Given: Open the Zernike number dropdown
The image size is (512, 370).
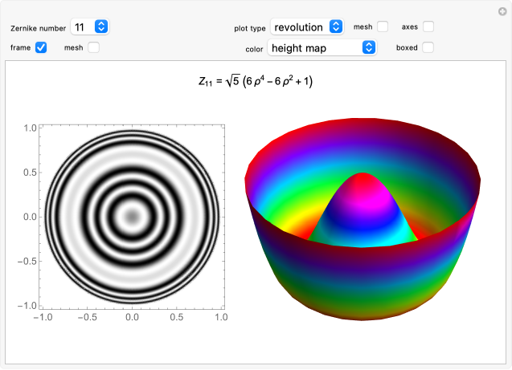Looking at the screenshot, I should point(89,27).
